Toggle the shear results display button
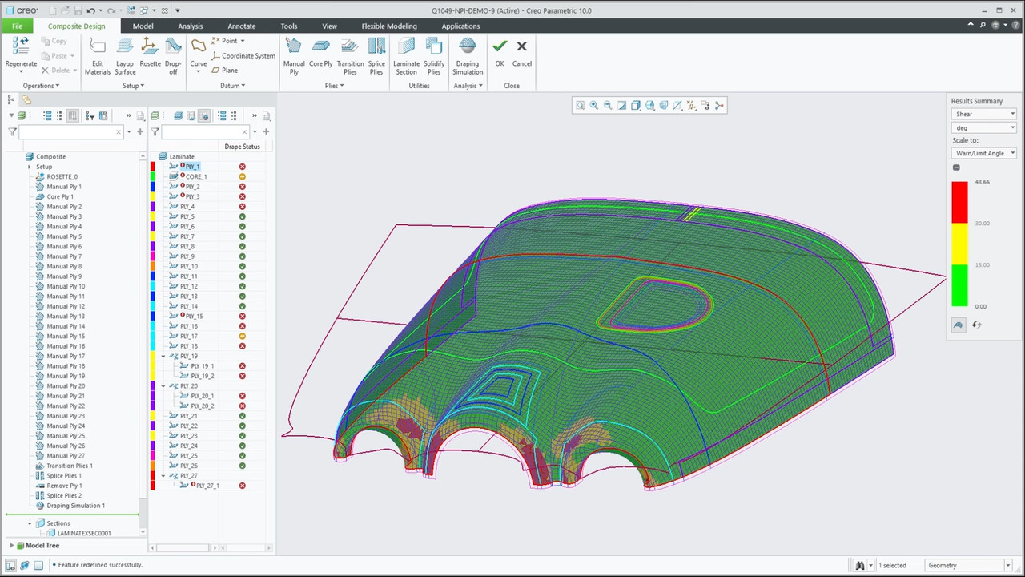Screen dimensions: 1025x577 point(959,325)
